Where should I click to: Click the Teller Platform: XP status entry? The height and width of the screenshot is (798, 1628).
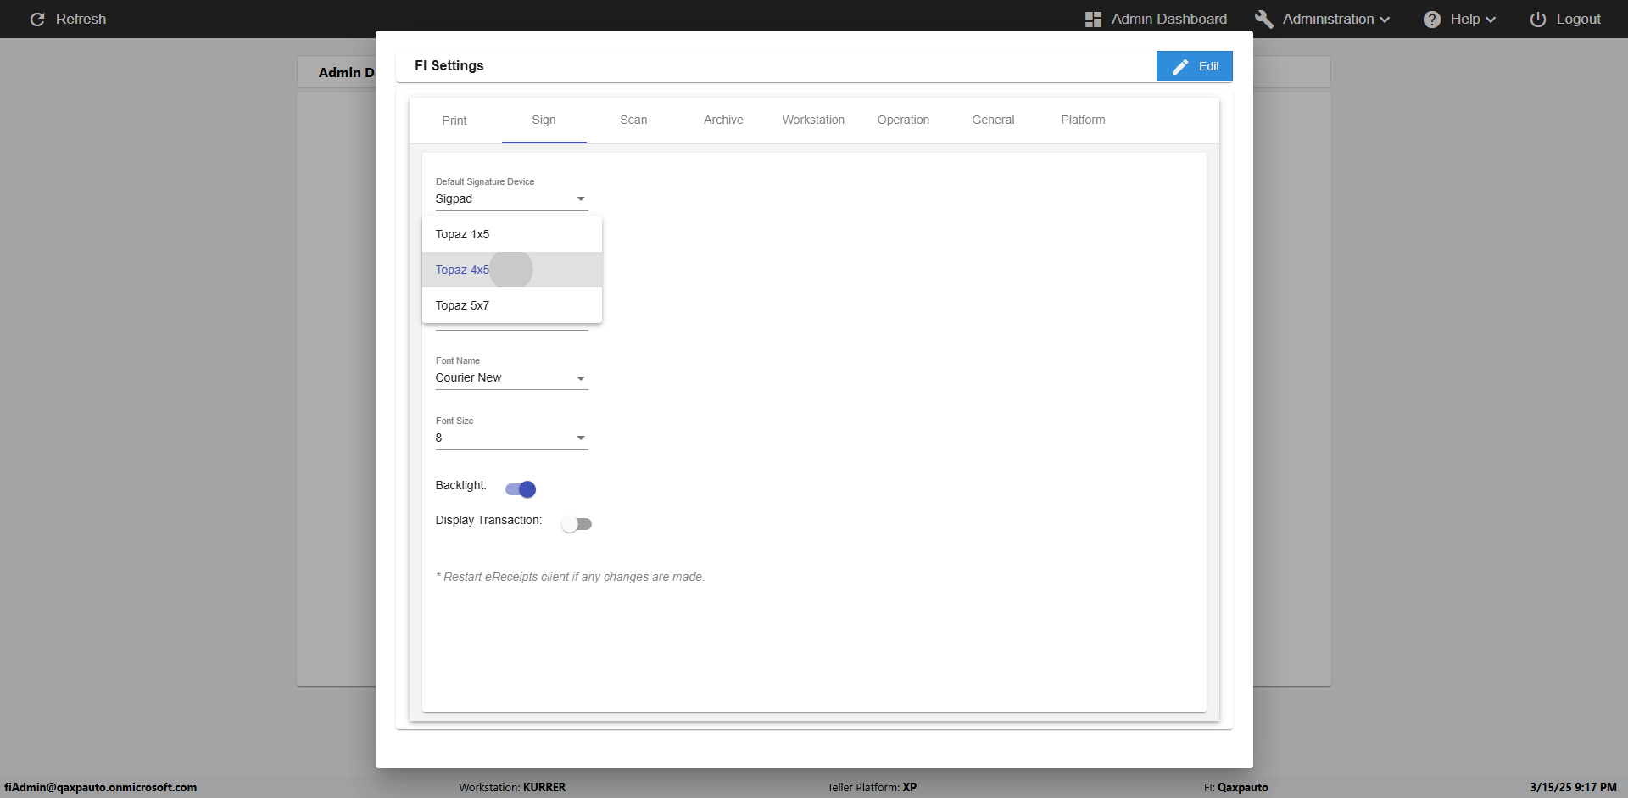coord(872,787)
